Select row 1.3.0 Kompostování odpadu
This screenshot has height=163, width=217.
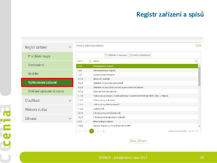[137, 75]
